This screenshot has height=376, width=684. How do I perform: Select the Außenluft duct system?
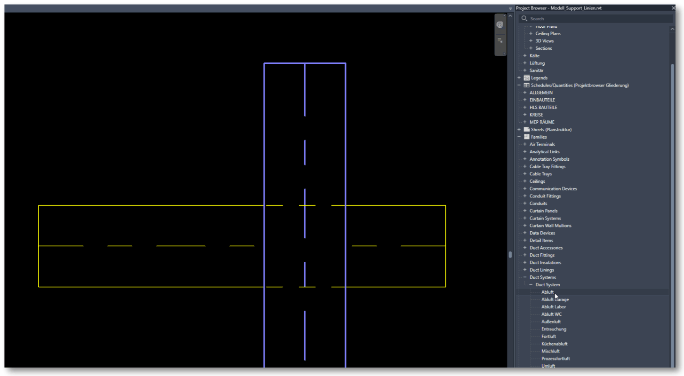tap(551, 322)
